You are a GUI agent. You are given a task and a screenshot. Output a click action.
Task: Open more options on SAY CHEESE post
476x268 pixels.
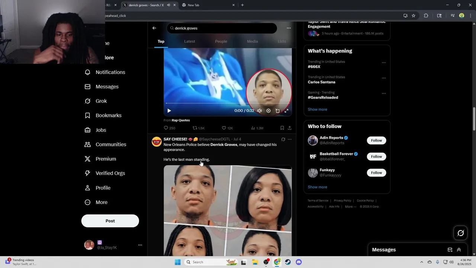[x=290, y=139]
